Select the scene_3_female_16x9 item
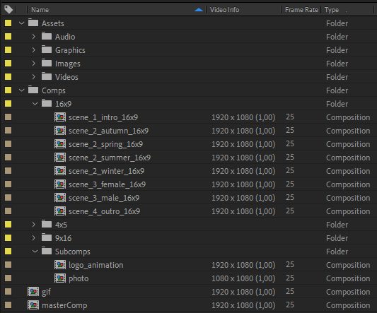Viewport: 377px width, 313px height. coord(107,184)
